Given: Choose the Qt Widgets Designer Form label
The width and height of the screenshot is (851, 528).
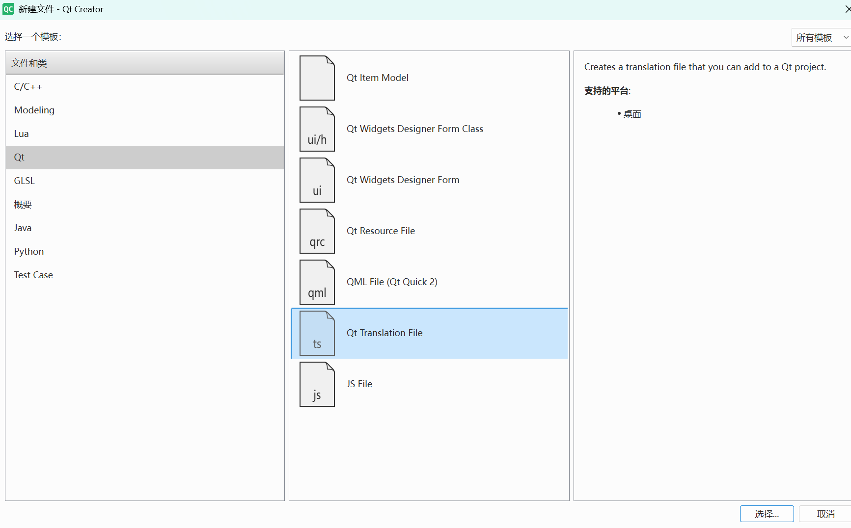Looking at the screenshot, I should click(x=403, y=180).
